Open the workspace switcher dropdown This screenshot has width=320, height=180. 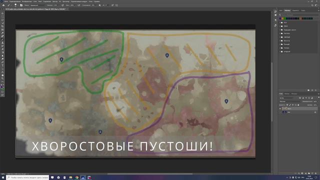tap(316, 5)
